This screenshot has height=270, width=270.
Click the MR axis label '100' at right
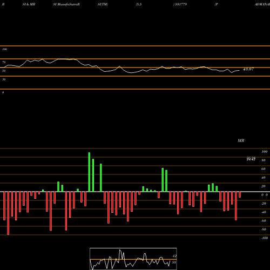(265, 152)
